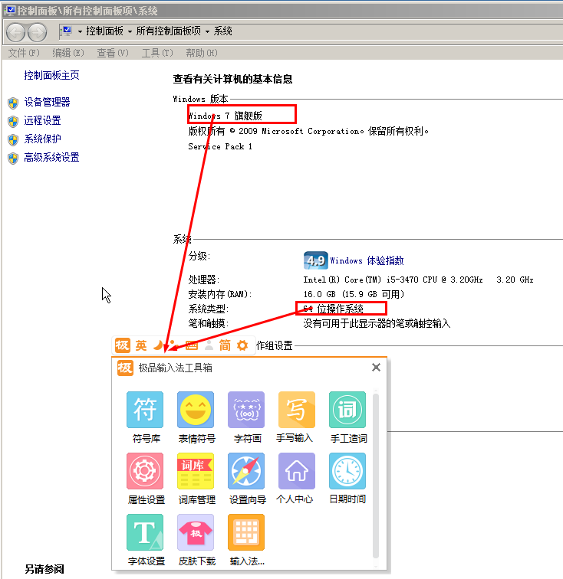
Task: Select the 16.0 GB (15.9 GB 可用) memory value
Action: [354, 294]
